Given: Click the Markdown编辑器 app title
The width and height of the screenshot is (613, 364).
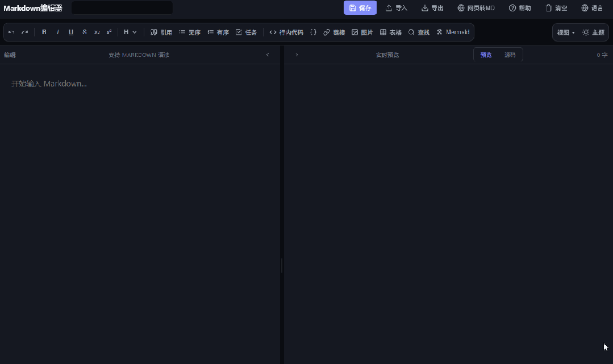Looking at the screenshot, I should 33,8.
